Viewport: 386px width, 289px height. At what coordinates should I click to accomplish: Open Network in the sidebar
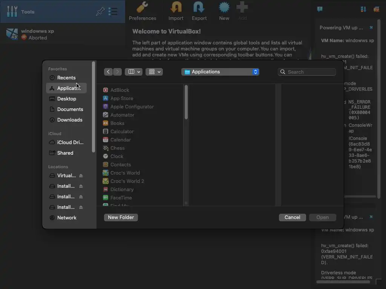pyautogui.click(x=66, y=218)
